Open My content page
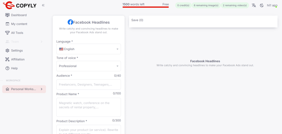Image resolution: width=282 pixels, height=134 pixels. pyautogui.click(x=19, y=24)
